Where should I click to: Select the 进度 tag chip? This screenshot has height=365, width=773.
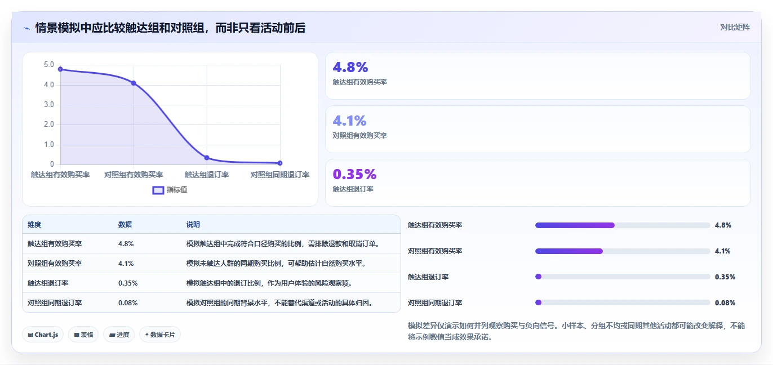pos(119,335)
